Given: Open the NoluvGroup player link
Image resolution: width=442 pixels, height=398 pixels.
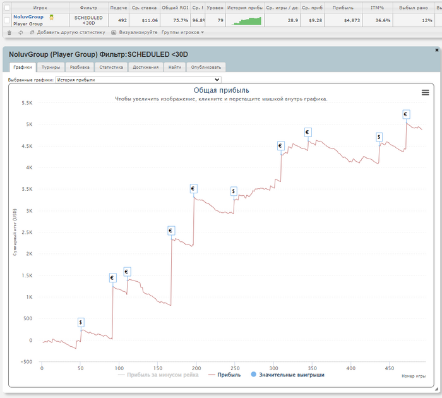Looking at the screenshot, I should pos(28,17).
